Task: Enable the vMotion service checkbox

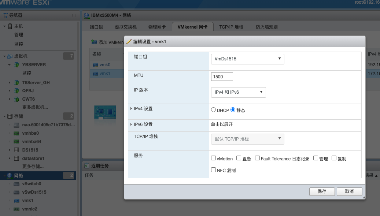Action: tap(214, 159)
